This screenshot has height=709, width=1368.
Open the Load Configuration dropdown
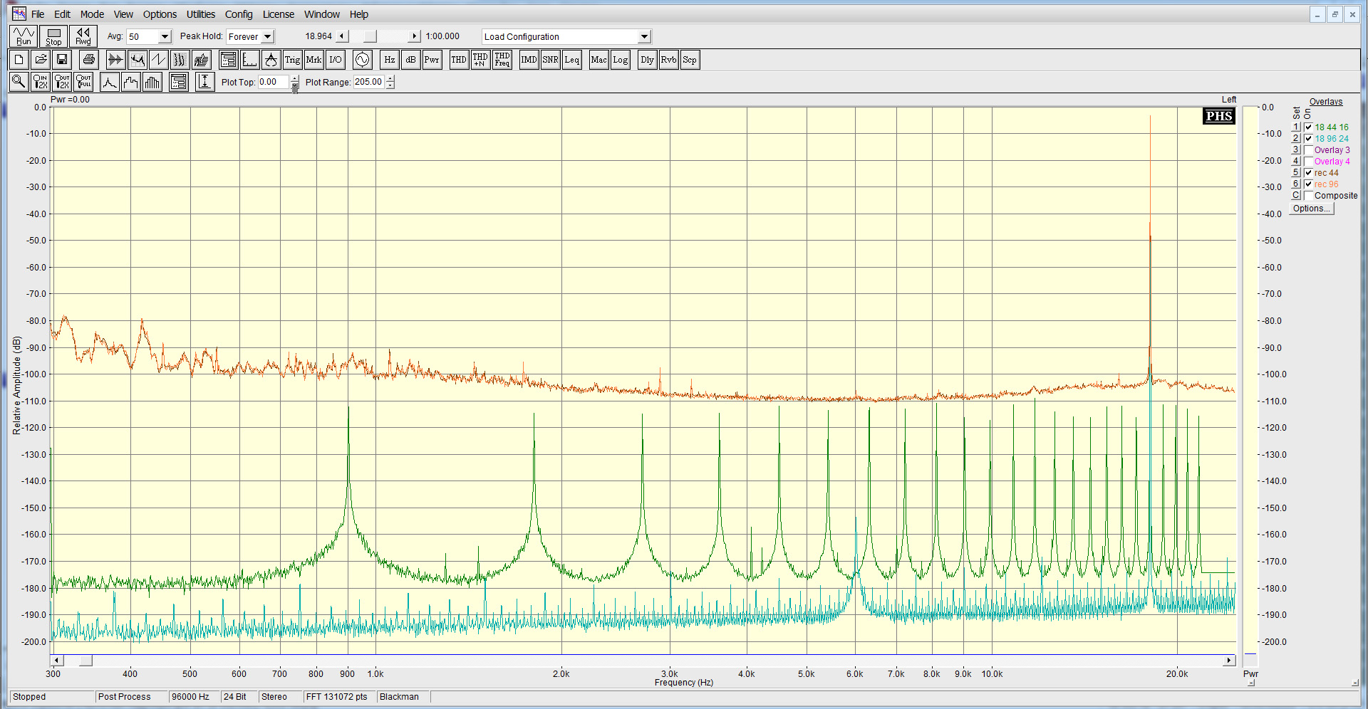point(644,37)
